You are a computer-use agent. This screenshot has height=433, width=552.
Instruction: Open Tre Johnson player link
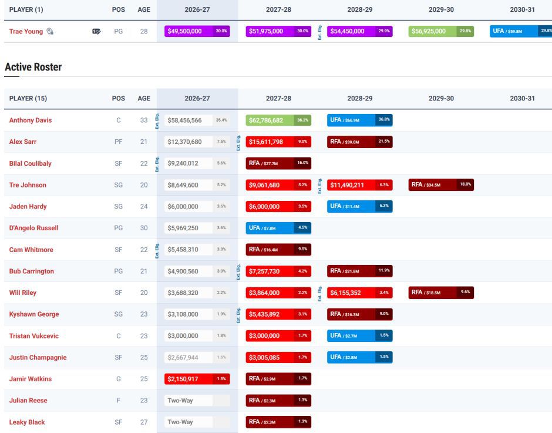coord(28,185)
